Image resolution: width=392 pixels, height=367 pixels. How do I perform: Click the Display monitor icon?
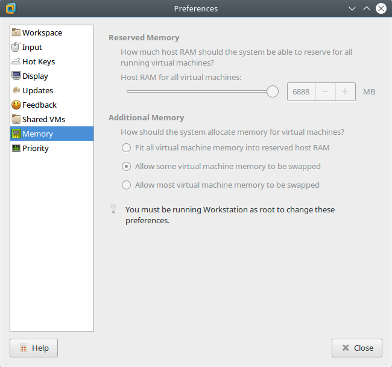(x=16, y=76)
